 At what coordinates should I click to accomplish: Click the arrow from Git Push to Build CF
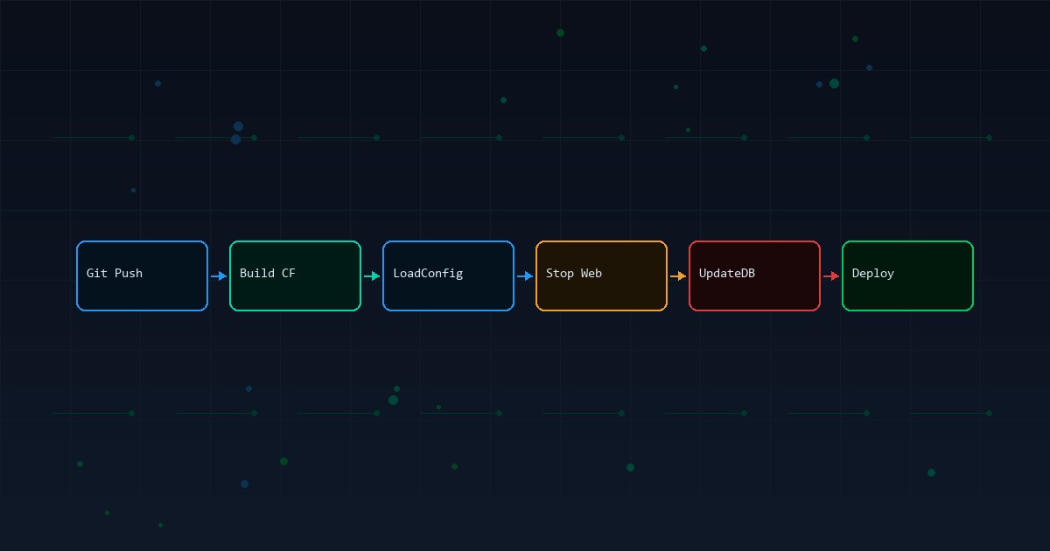point(219,276)
